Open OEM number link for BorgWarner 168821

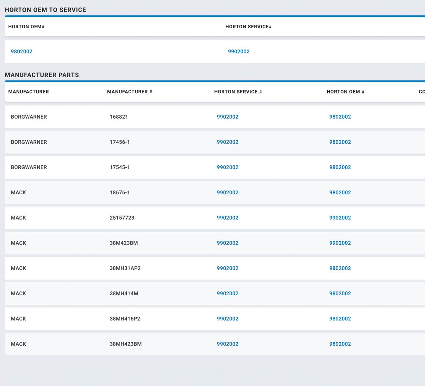340,117
